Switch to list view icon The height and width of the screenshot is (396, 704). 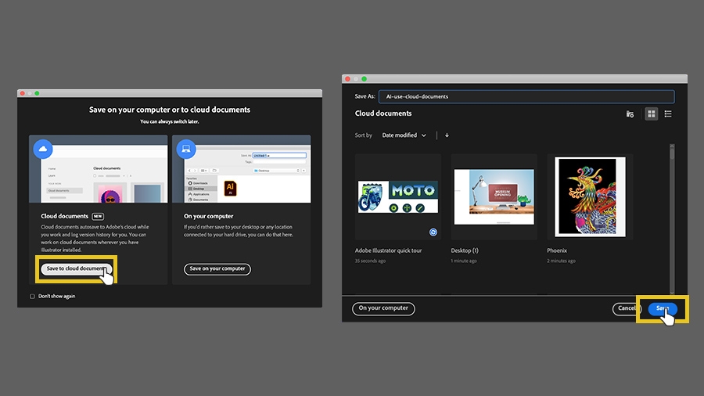coord(668,114)
